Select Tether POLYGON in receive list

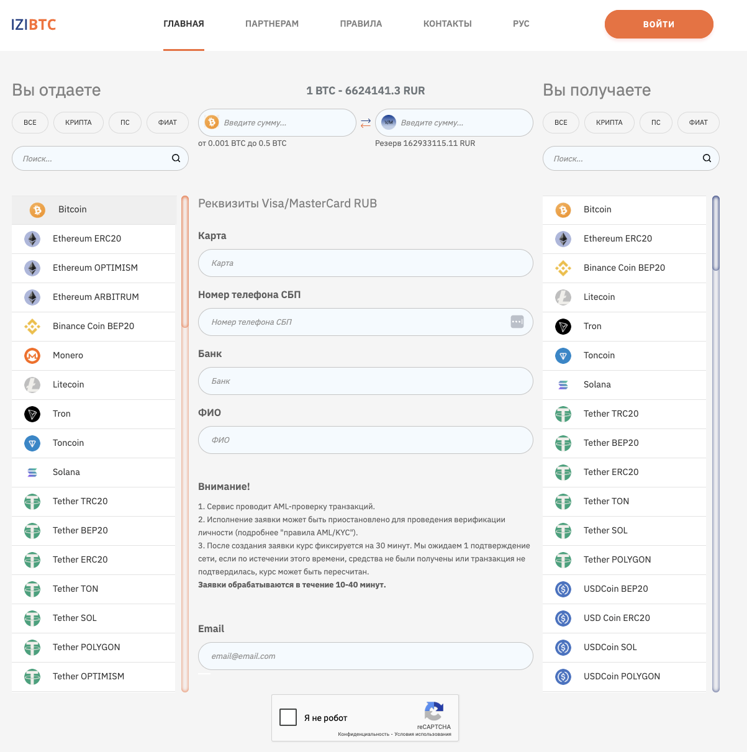pos(624,560)
